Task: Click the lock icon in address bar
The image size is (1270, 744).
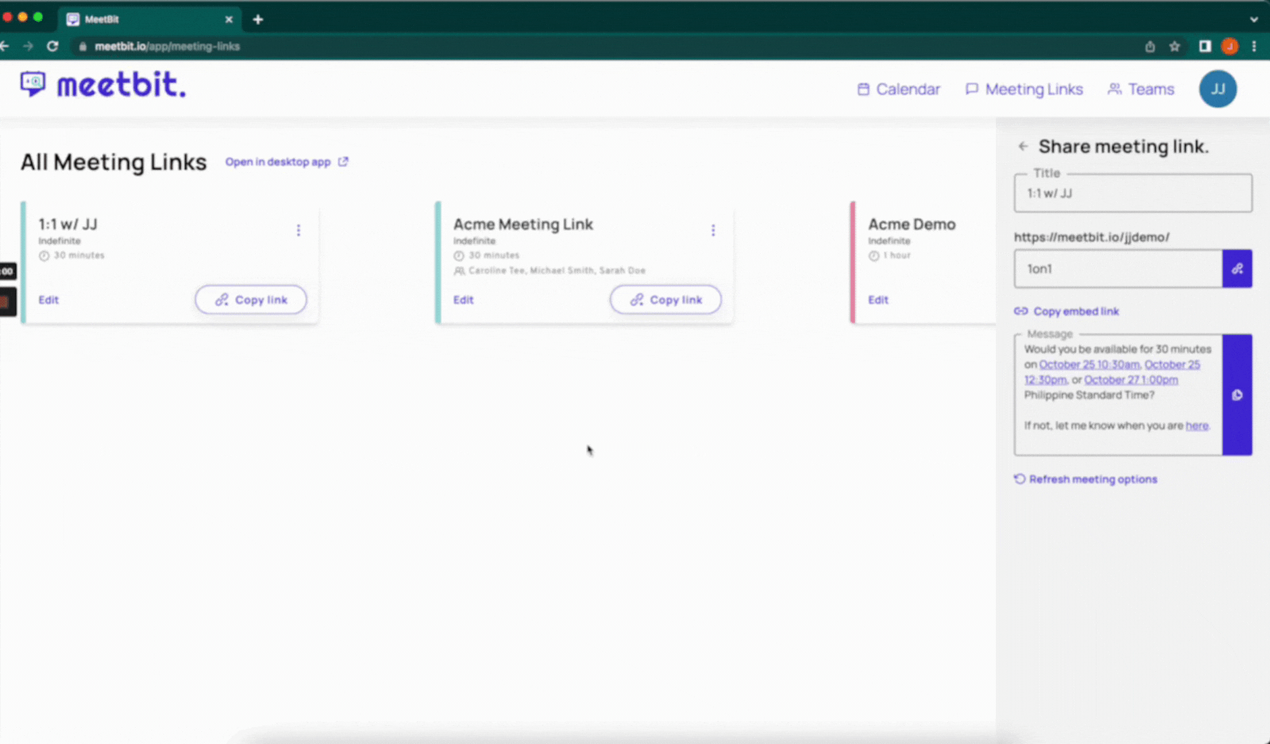Action: (x=83, y=47)
